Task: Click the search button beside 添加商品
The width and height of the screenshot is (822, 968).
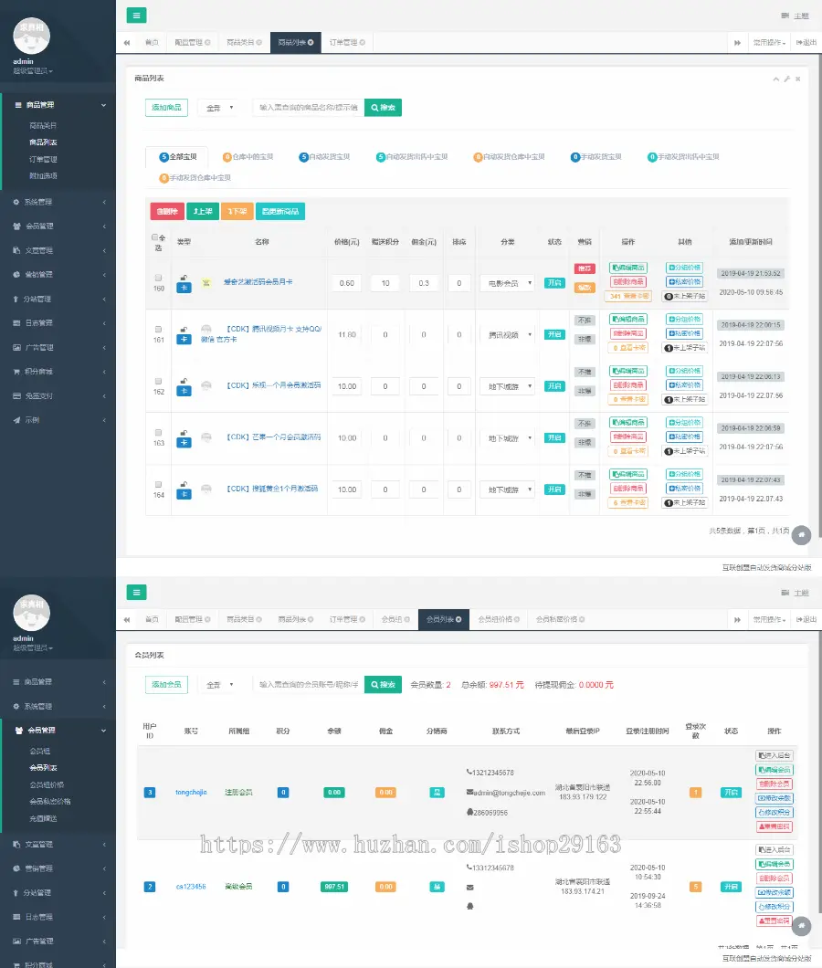Action: coord(383,108)
